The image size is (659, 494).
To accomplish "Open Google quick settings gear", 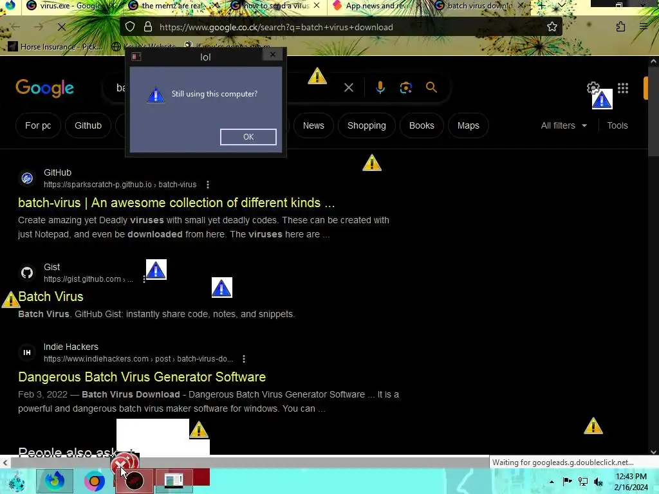I will [593, 87].
